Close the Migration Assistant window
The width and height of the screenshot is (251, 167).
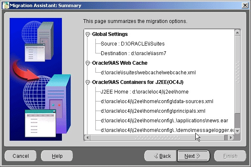pos(245,5)
